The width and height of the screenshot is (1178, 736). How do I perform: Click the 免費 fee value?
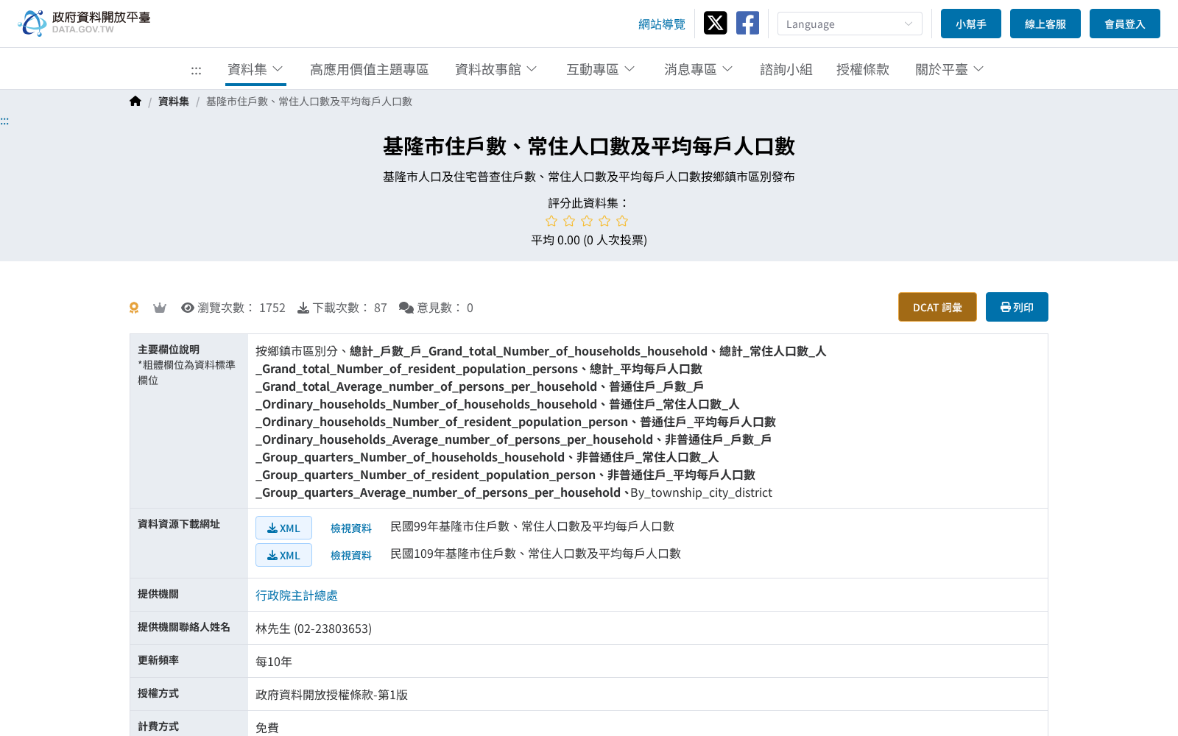(x=267, y=727)
